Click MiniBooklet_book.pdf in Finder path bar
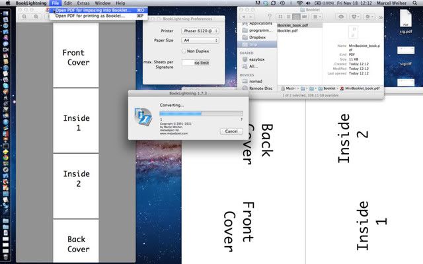The width and height of the screenshot is (423, 264). 360,88
